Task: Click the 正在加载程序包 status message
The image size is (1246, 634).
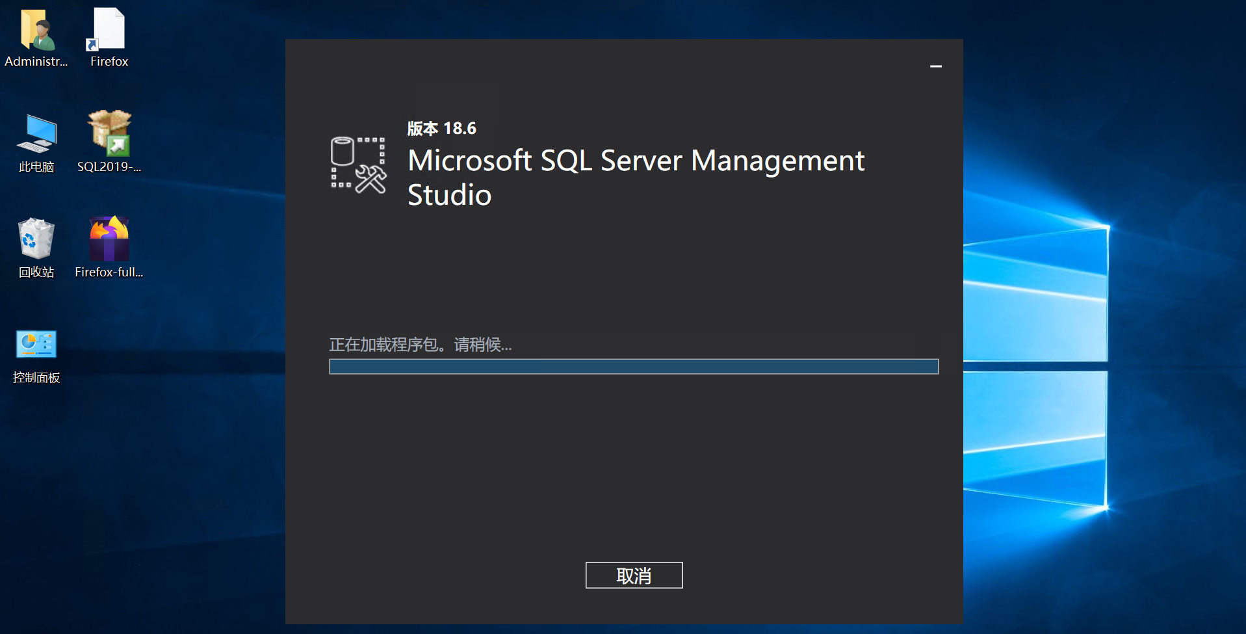Action: click(420, 345)
